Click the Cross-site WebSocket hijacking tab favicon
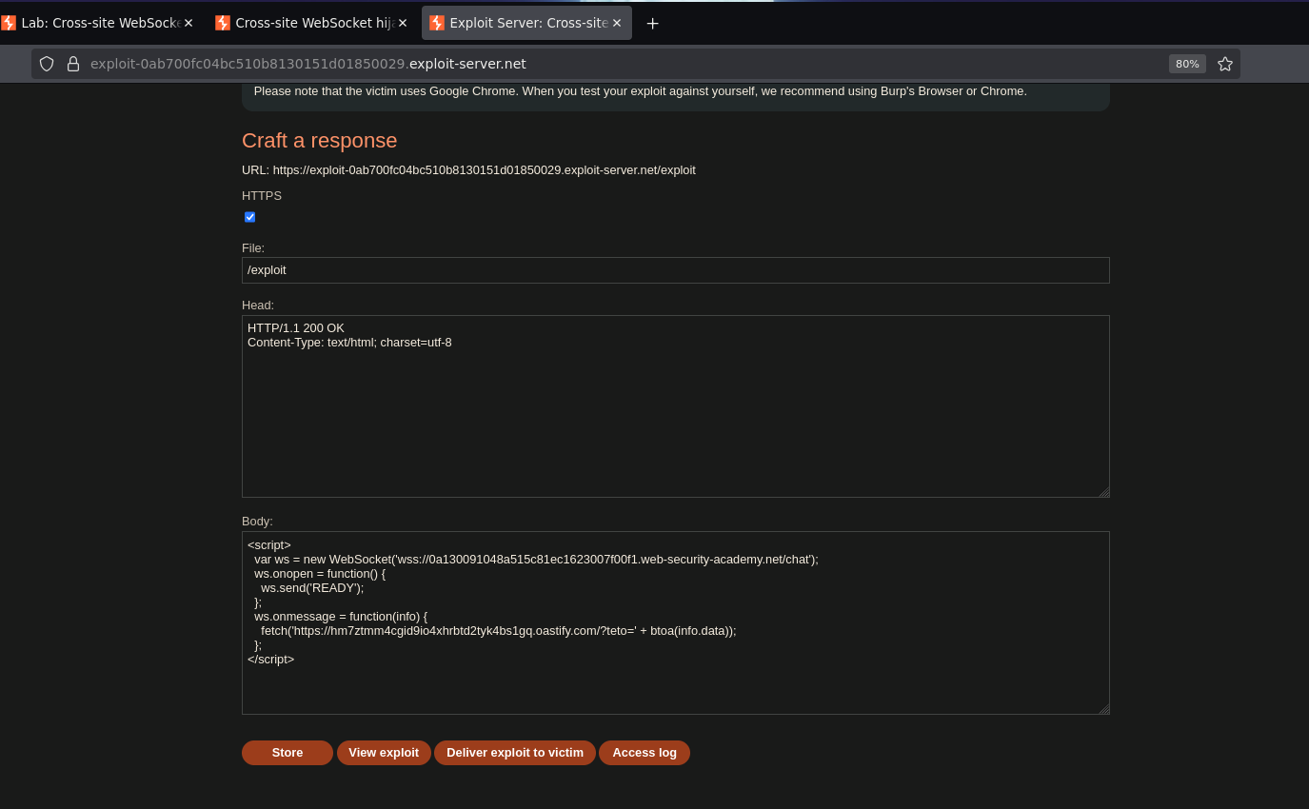1309x809 pixels. click(x=223, y=23)
